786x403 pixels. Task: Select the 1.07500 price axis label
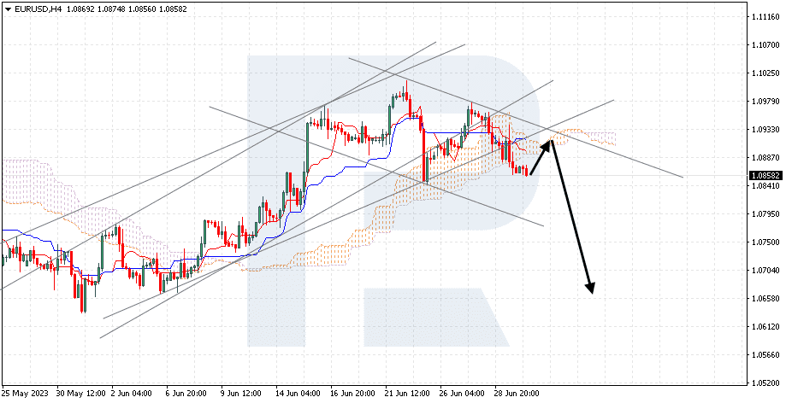[765, 242]
